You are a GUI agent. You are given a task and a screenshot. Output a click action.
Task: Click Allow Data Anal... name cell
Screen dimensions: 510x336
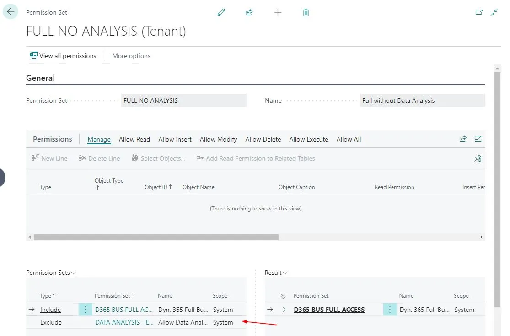click(183, 322)
